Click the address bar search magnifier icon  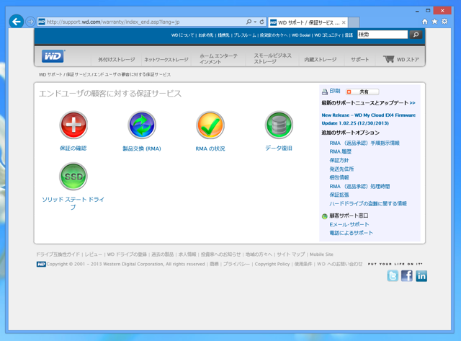point(249,22)
